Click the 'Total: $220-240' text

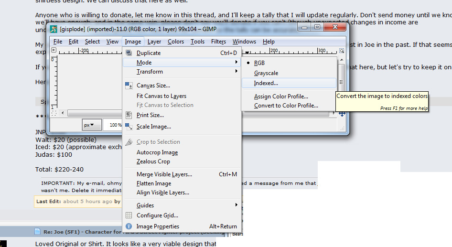click(59, 170)
